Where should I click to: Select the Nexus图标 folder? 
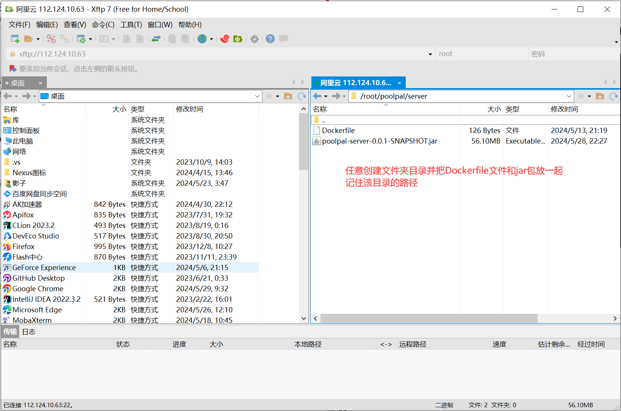tap(29, 173)
